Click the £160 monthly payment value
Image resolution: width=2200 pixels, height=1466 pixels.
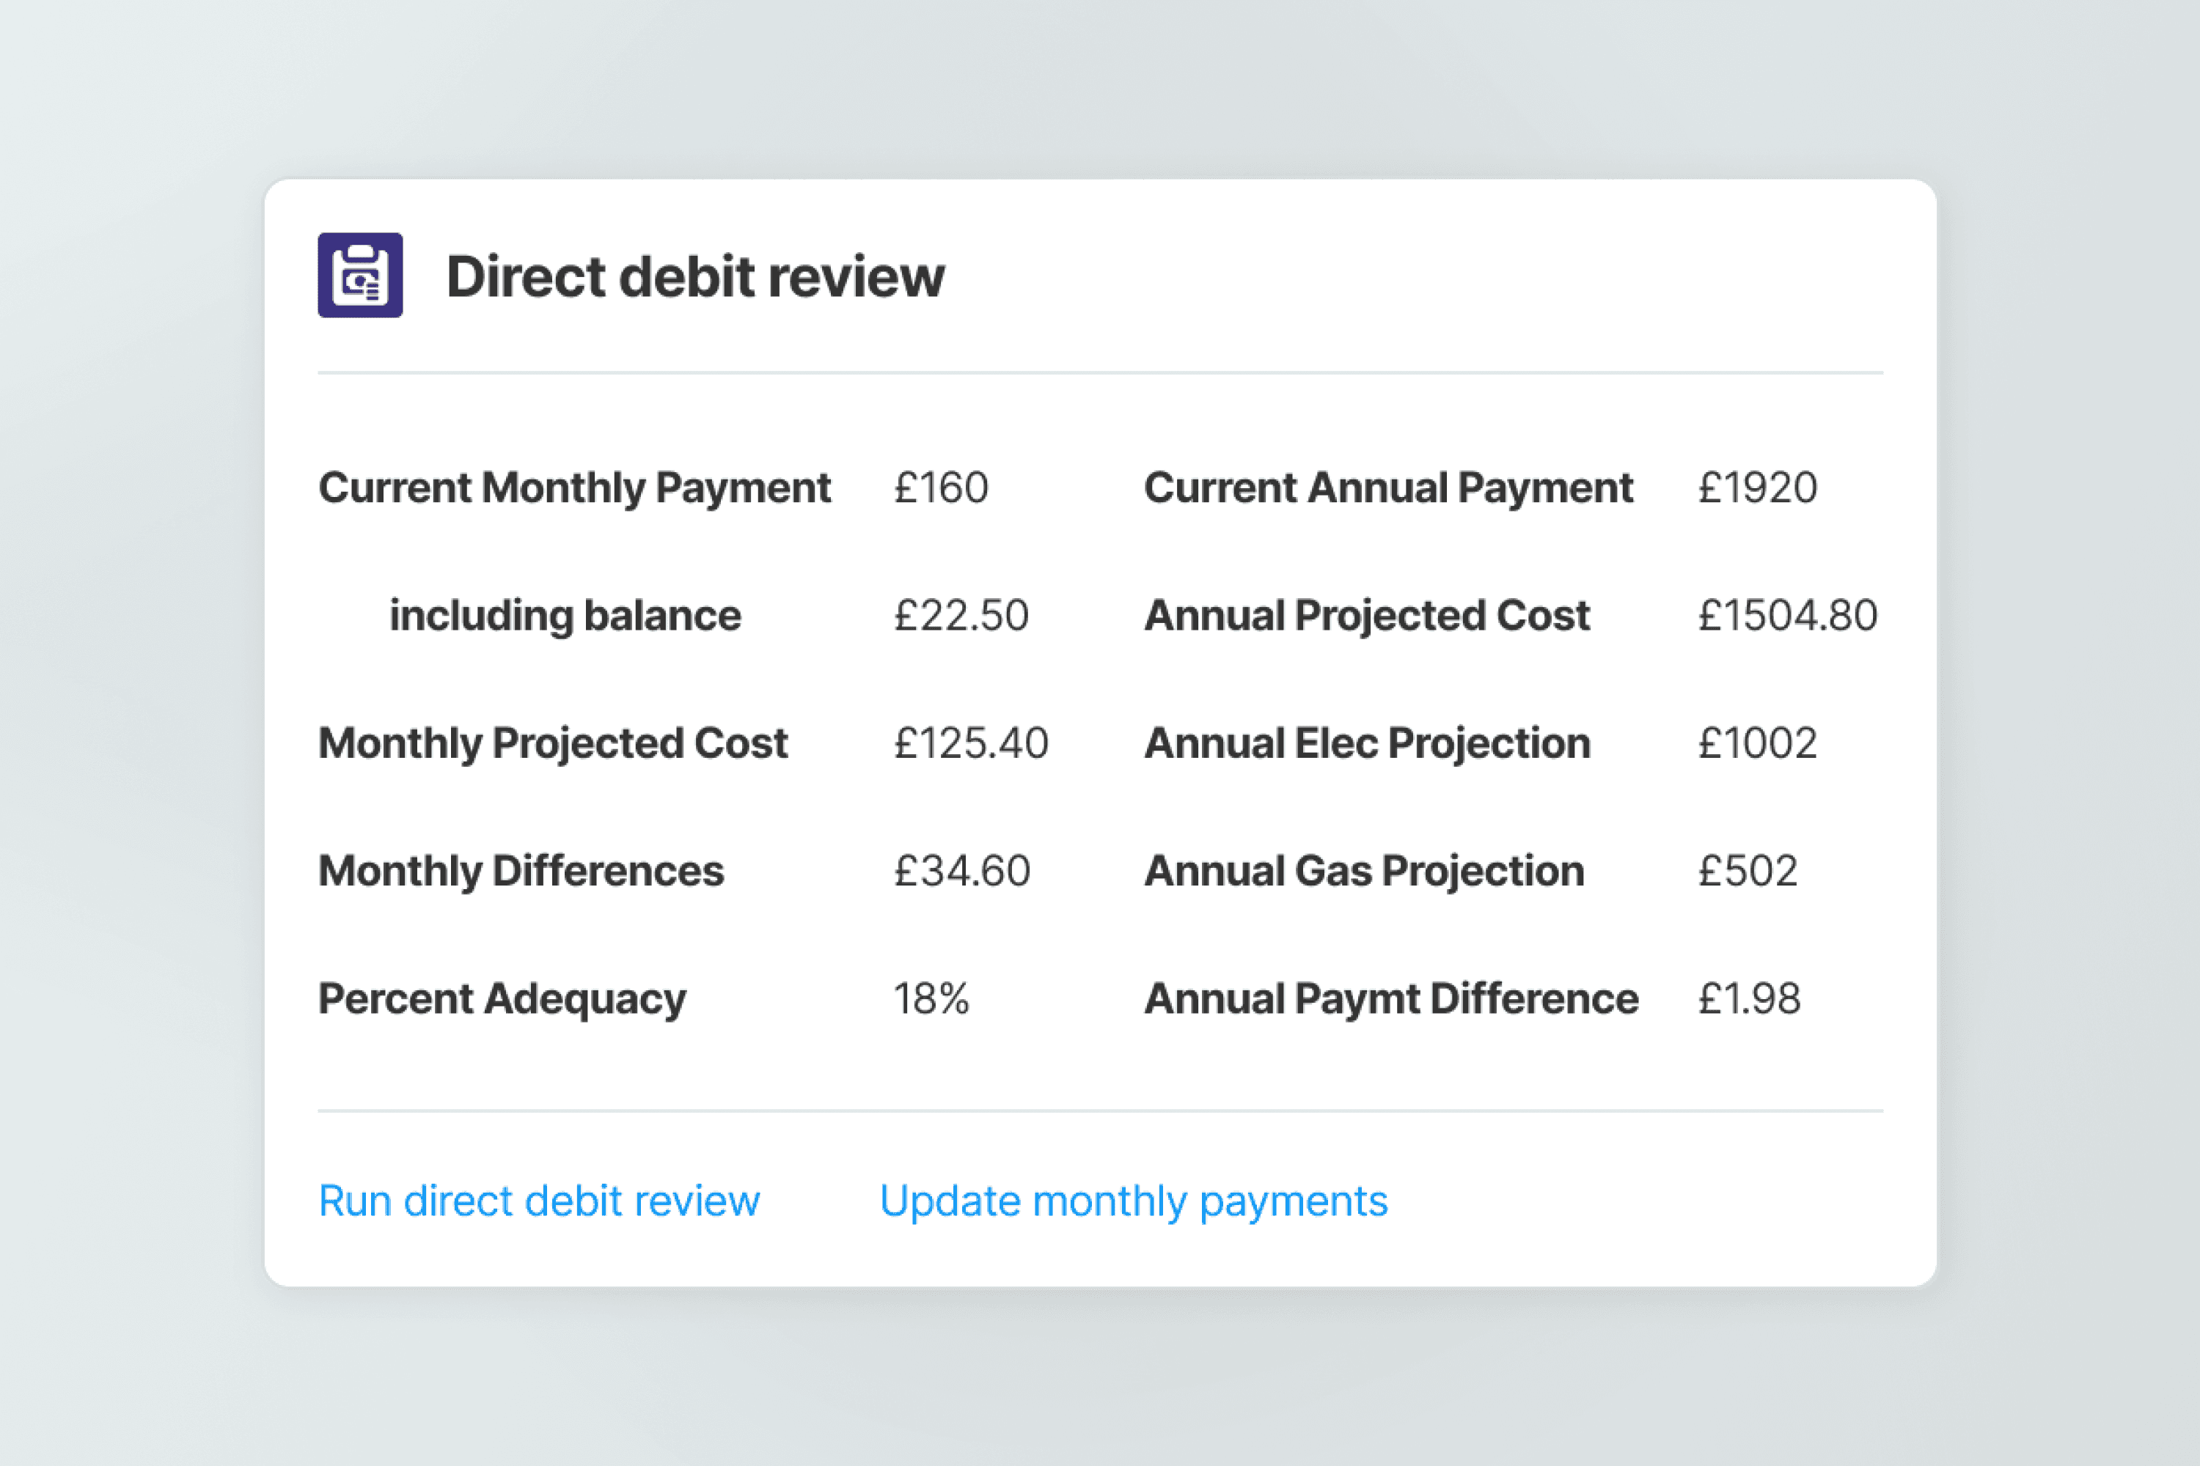click(x=940, y=487)
